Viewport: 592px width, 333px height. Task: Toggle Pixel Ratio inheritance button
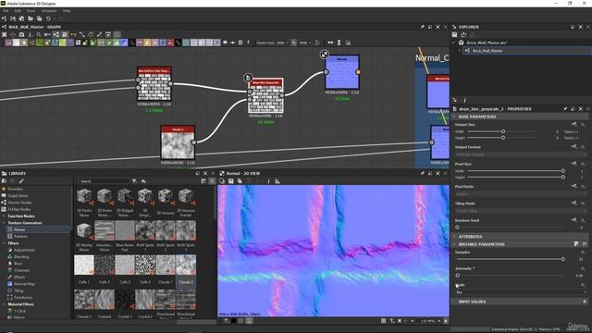(x=574, y=187)
